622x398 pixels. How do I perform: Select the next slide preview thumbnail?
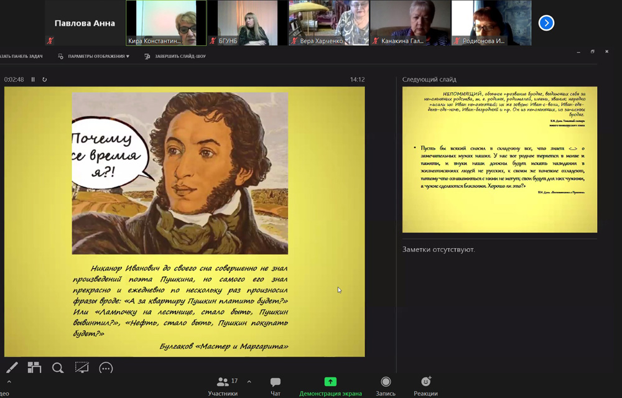pyautogui.click(x=499, y=160)
